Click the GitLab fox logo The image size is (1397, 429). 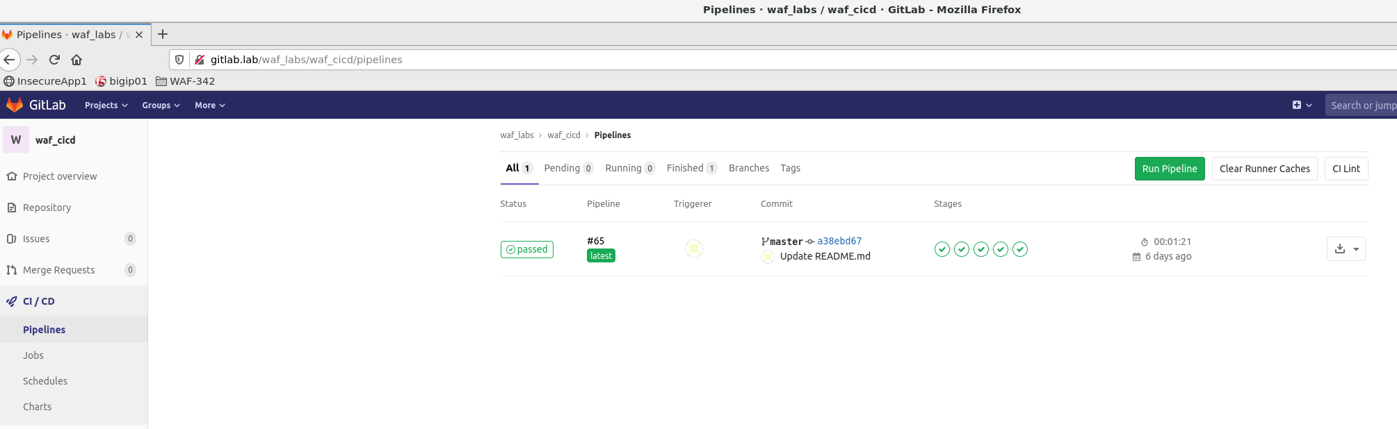[x=15, y=105]
